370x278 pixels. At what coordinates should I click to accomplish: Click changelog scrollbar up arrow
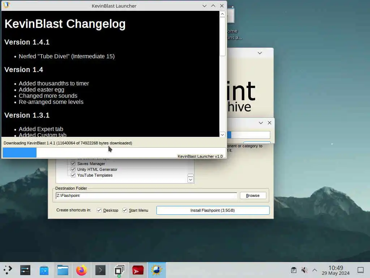222,14
